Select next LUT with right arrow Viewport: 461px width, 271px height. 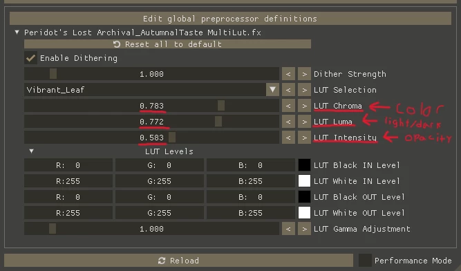304,90
